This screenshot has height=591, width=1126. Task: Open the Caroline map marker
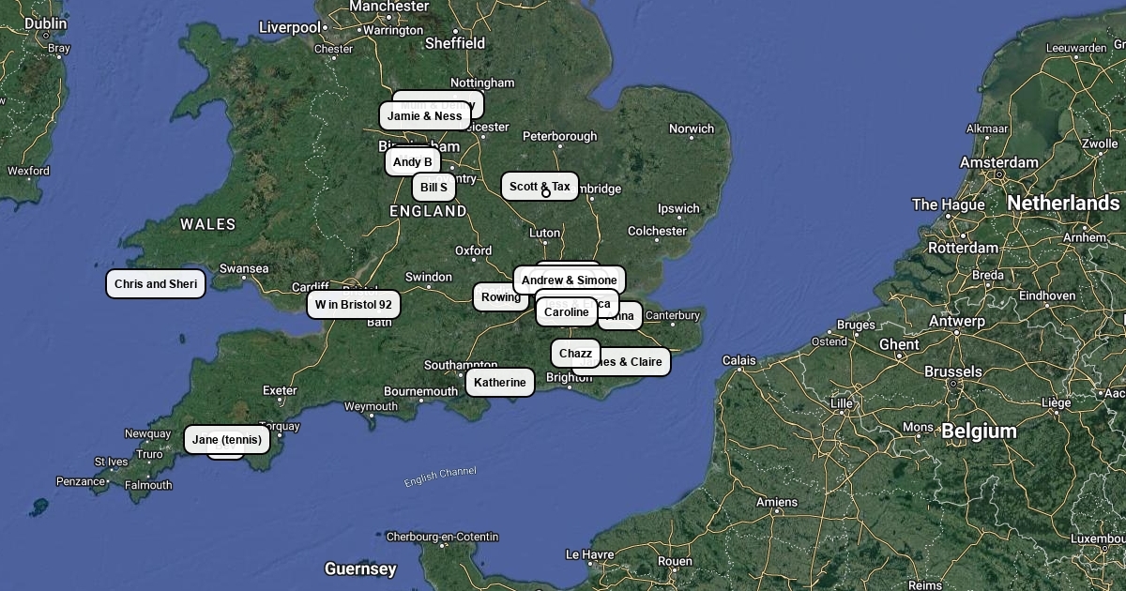[x=567, y=312]
